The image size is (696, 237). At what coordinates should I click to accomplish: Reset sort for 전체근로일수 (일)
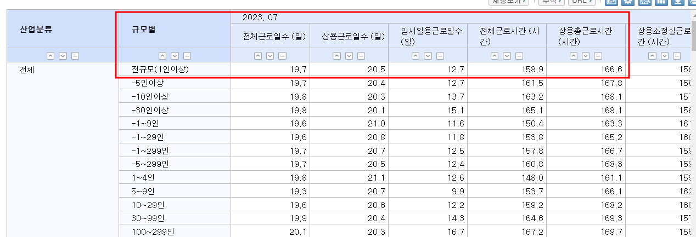(283, 55)
